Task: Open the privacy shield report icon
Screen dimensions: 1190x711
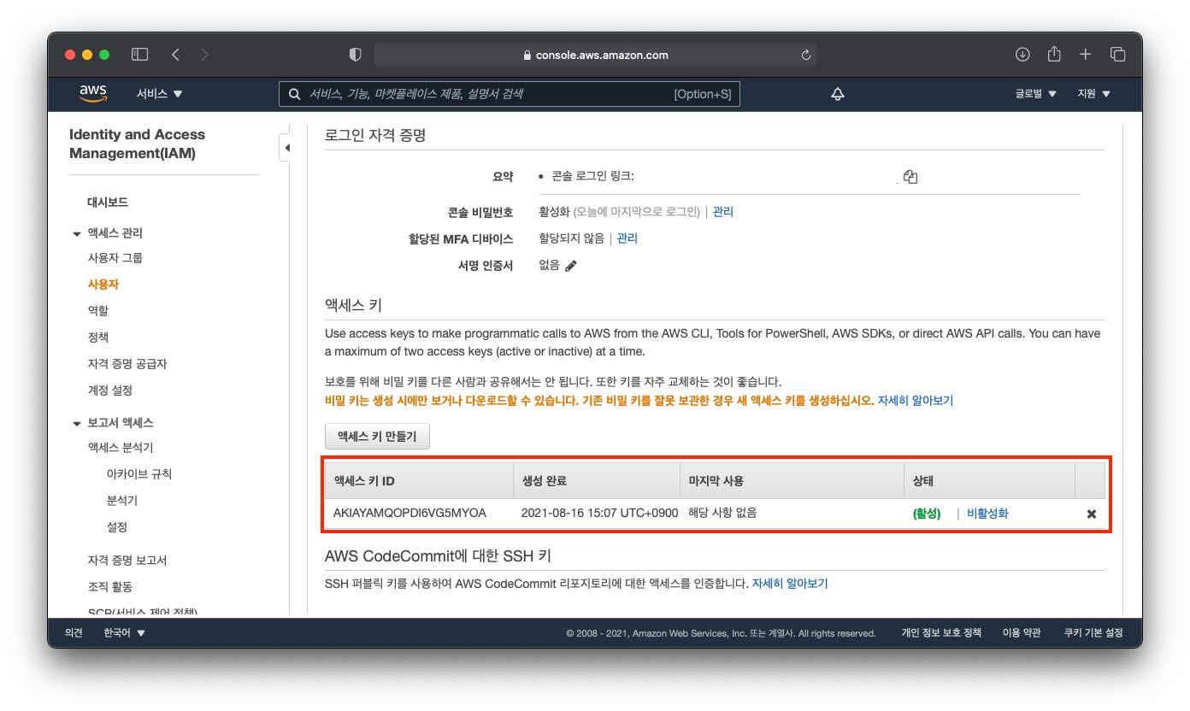Action: pos(356,55)
